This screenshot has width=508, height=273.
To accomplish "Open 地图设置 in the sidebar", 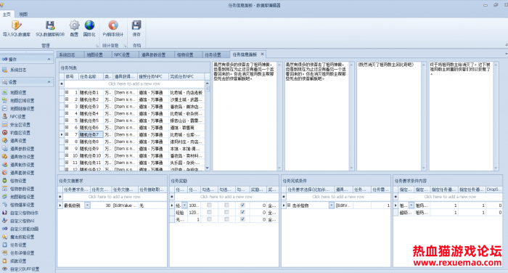I will 18,92.
